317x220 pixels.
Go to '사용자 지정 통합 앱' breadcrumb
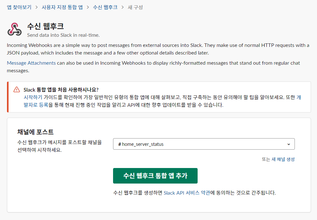[62, 7]
